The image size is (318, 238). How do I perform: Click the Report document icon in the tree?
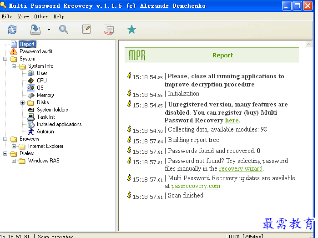[14, 44]
